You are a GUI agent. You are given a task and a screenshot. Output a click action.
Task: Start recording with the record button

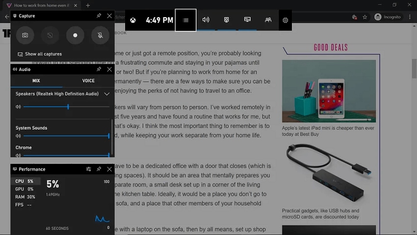75,35
